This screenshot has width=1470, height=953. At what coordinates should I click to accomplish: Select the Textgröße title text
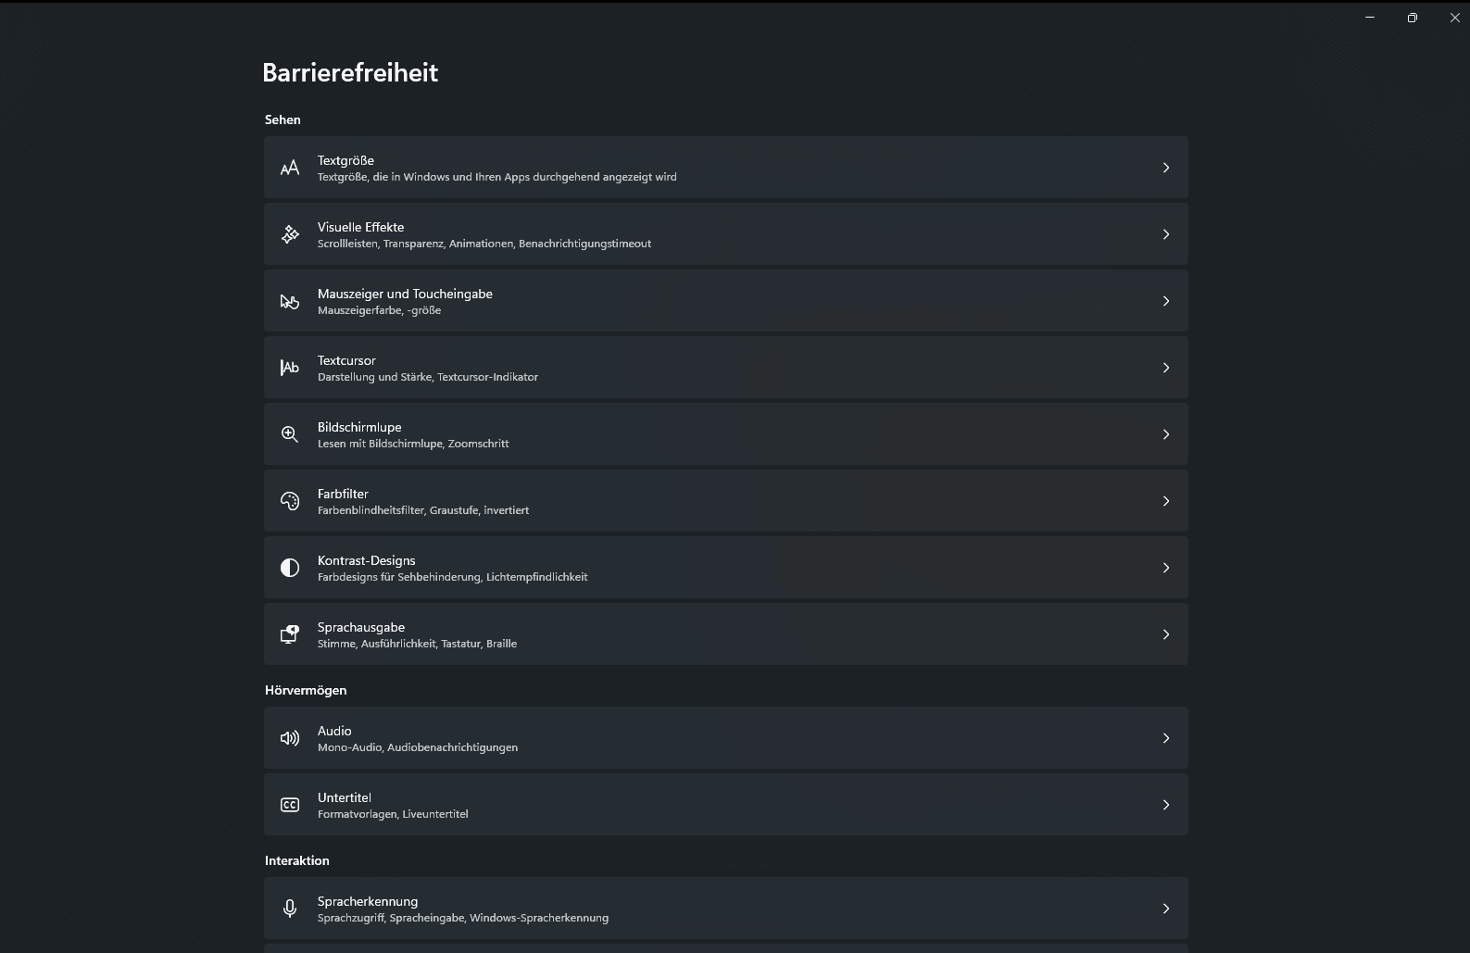346,160
